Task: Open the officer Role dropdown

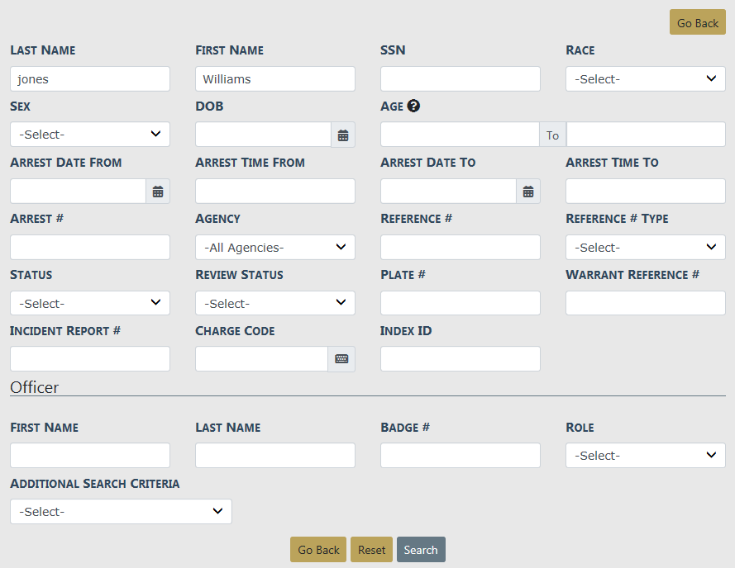Action: 645,456
